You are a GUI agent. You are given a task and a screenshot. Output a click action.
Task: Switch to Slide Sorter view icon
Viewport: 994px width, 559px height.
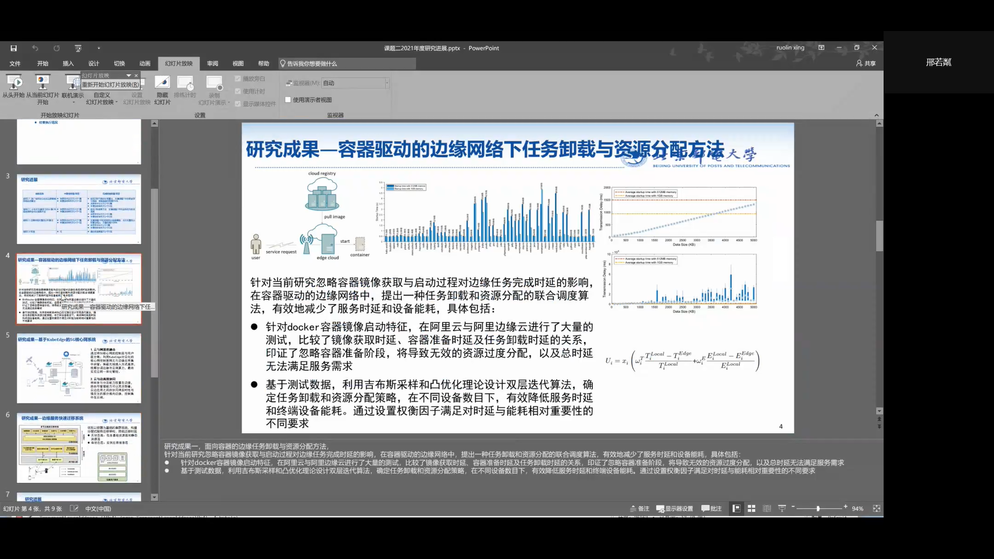pos(751,509)
